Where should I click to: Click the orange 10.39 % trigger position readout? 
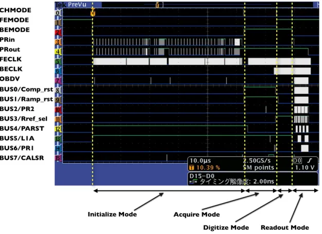208,168
